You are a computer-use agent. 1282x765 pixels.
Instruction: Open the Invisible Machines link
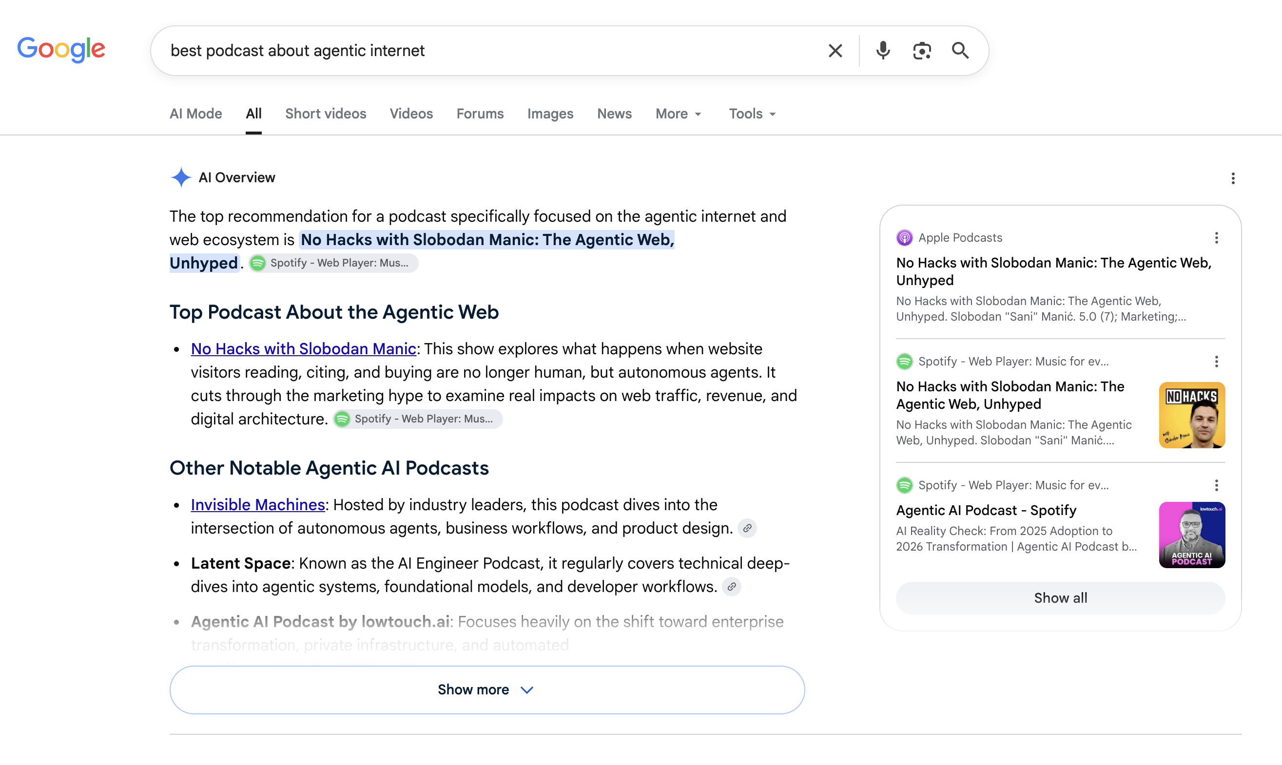pyautogui.click(x=258, y=505)
